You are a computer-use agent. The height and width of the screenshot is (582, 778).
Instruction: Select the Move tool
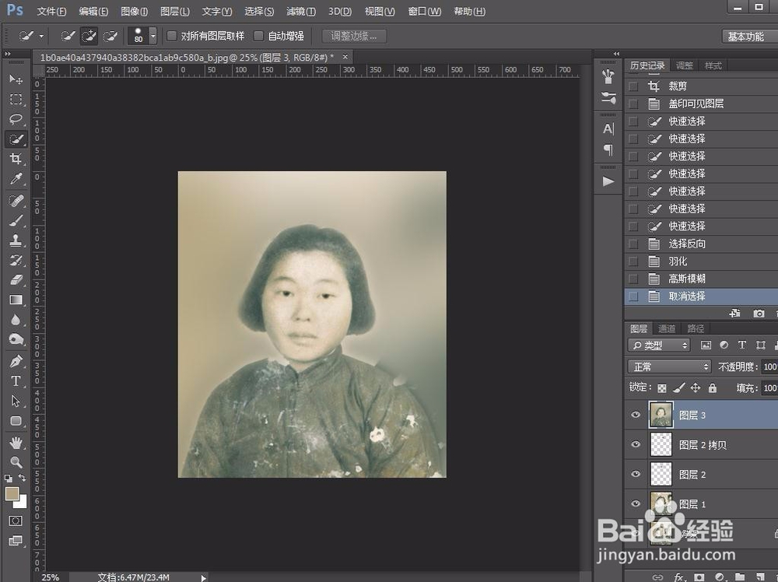(x=16, y=79)
